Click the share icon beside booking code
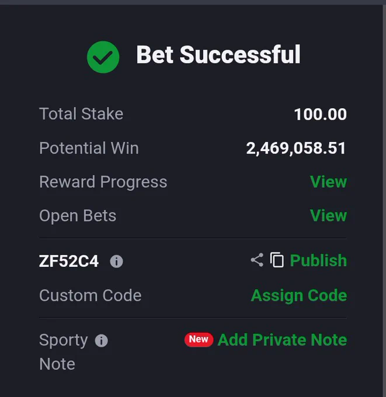Image resolution: width=386 pixels, height=397 pixels. [x=257, y=260]
